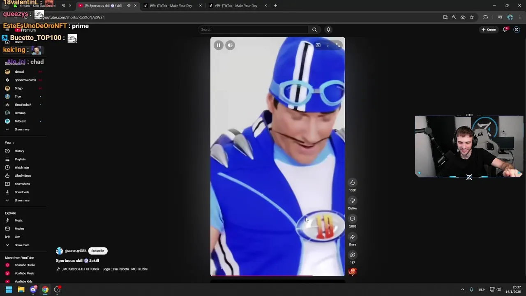Enter fullscreen on the Short player
Image resolution: width=526 pixels, height=296 pixels.
(x=338, y=45)
